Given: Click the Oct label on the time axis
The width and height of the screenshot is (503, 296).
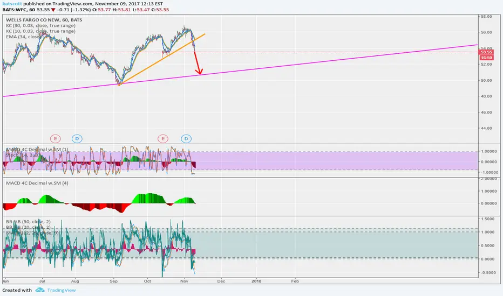Looking at the screenshot, I should (x=147, y=281).
